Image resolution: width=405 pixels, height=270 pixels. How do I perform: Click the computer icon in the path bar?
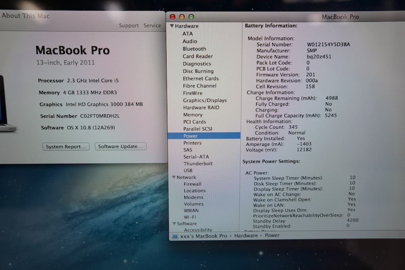point(175,236)
